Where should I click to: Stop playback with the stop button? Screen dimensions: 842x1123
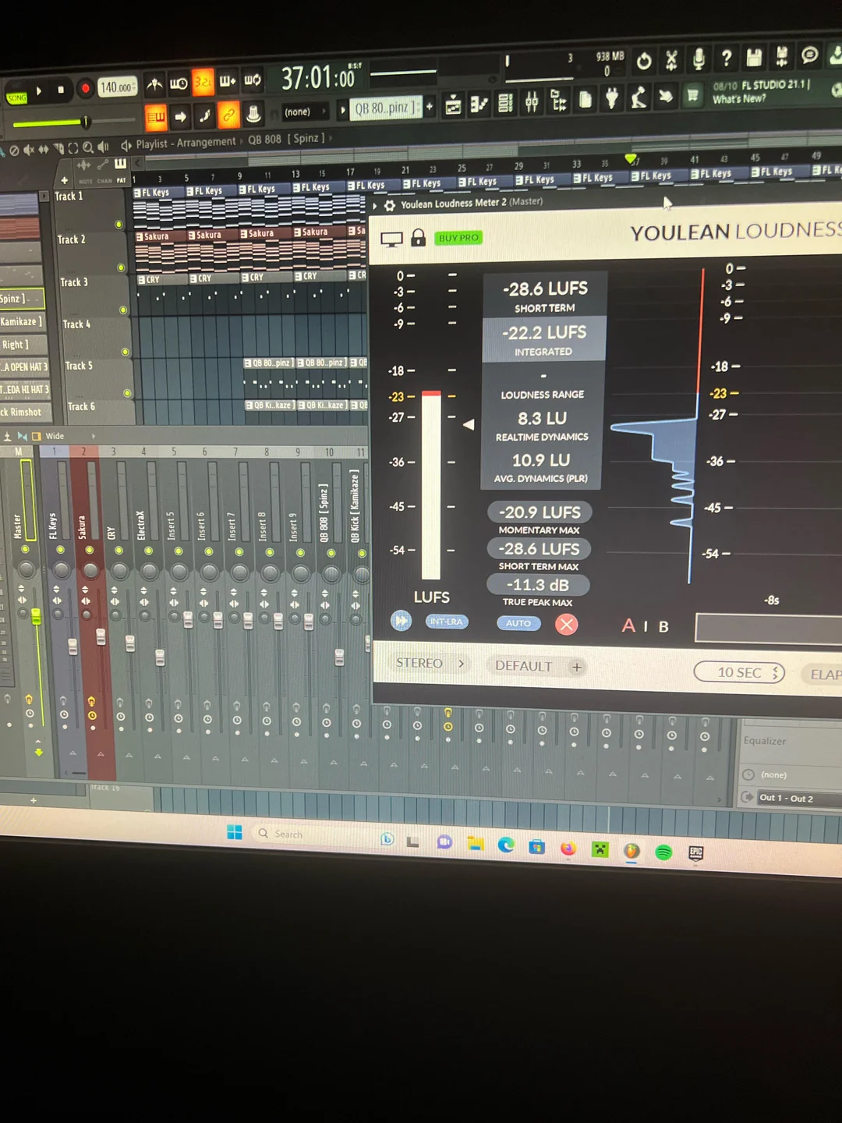[61, 90]
